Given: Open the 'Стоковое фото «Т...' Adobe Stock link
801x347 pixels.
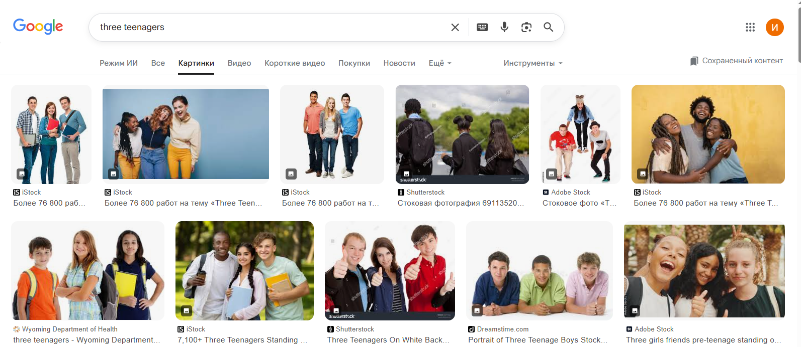Looking at the screenshot, I should click(x=579, y=203).
